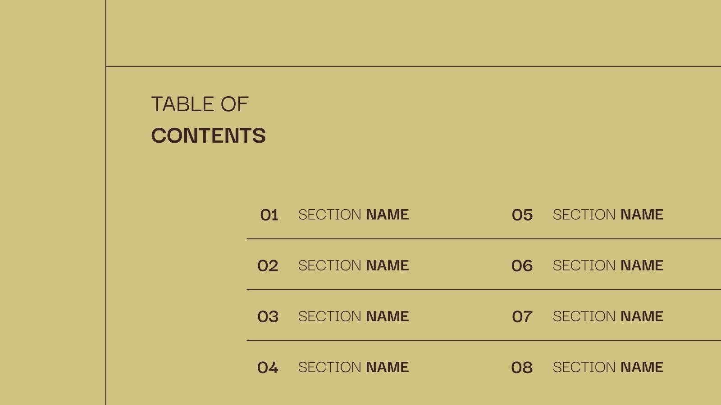Viewport: 721px width, 405px height.
Task: Select the number 02 label
Action: pyautogui.click(x=268, y=266)
